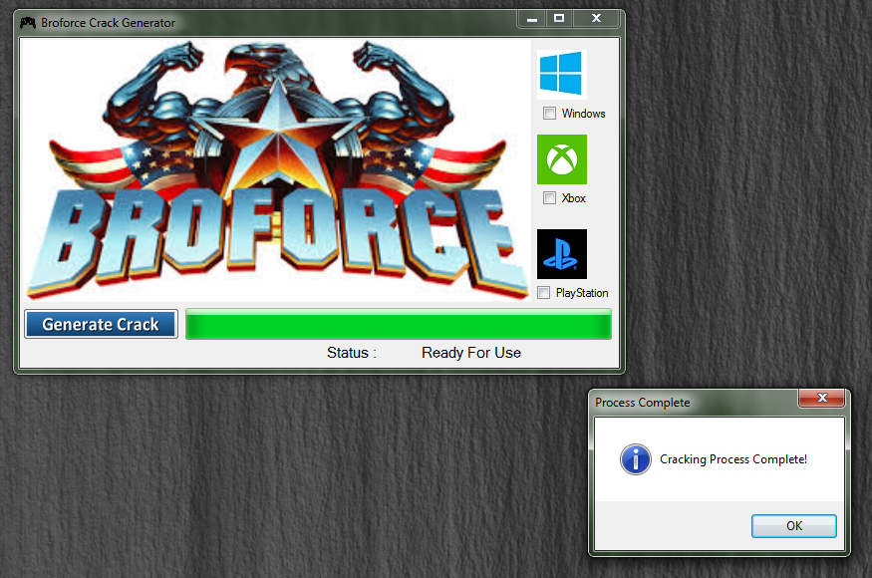Click the 'Ready For Use' status text
Viewport: 872px width, 578px height.
pos(471,353)
